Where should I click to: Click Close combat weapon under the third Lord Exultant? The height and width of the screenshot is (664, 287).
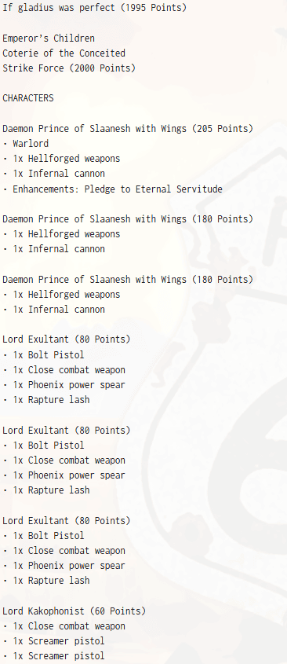tap(64, 551)
